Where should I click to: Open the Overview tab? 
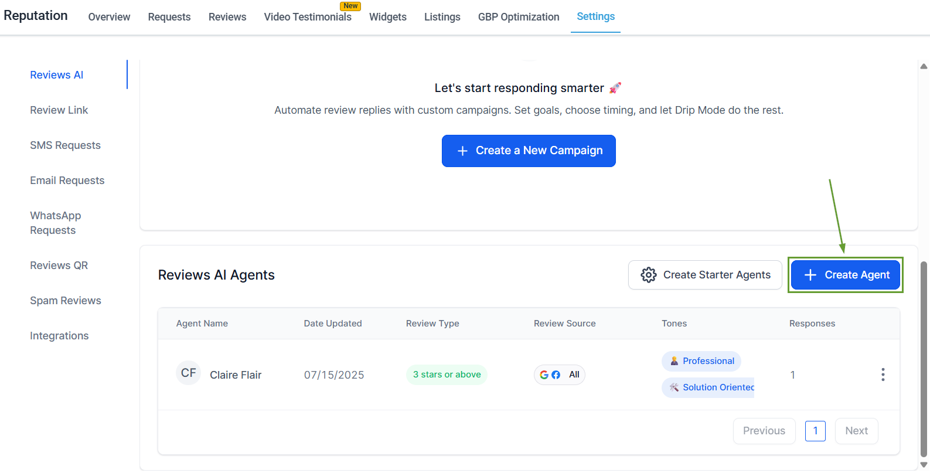109,17
